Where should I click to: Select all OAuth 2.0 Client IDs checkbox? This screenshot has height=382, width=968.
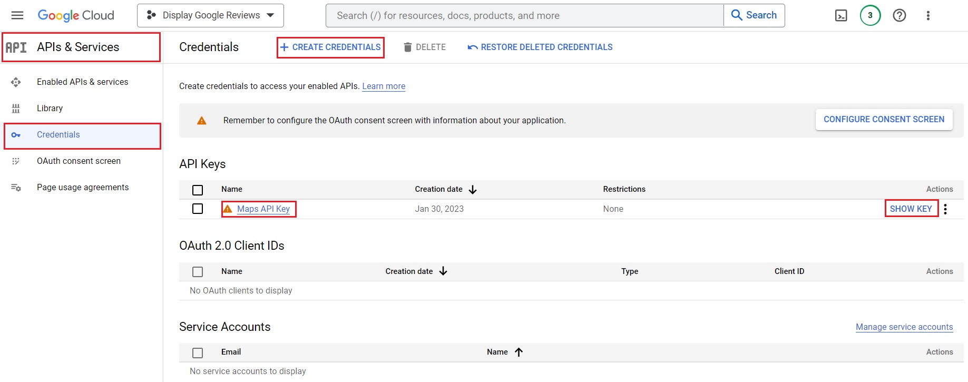(x=198, y=272)
